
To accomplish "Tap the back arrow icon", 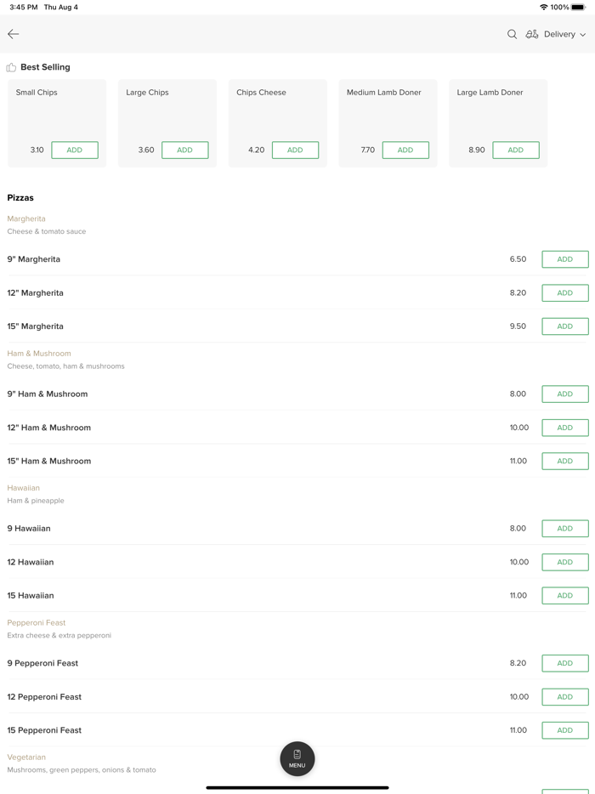I will point(13,34).
